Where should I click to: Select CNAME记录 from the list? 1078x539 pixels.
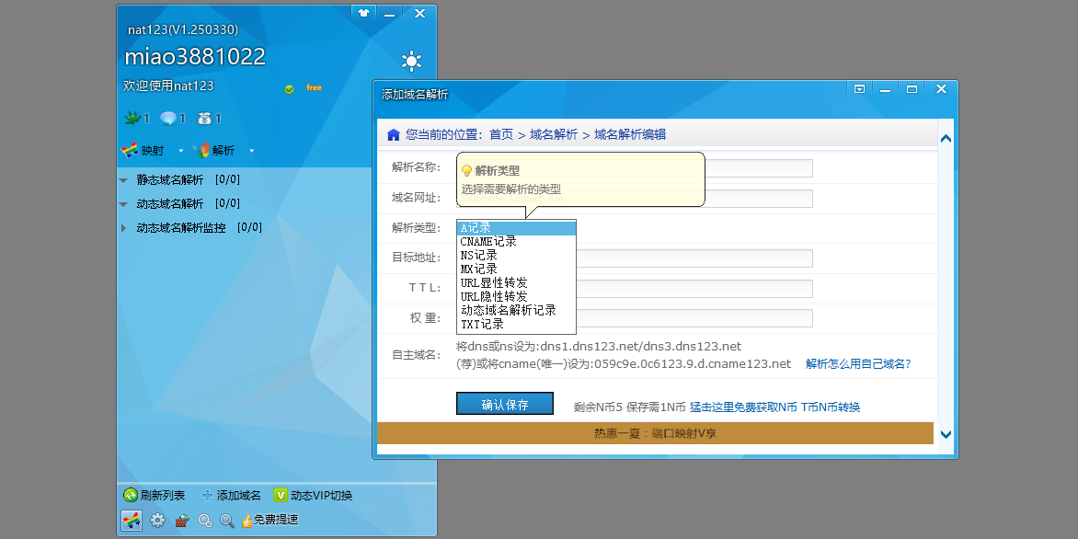516,242
